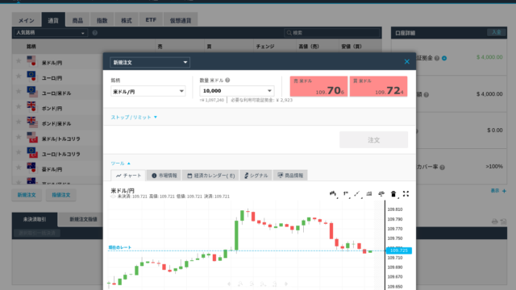This screenshot has height=290, width=516.
Task: Click the 109.725 current rate marker
Action: pos(398,251)
